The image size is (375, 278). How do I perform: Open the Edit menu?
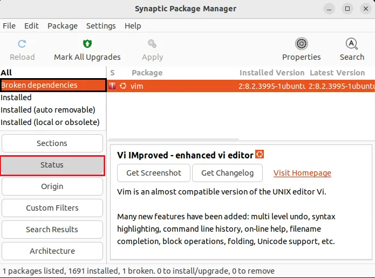[31, 25]
